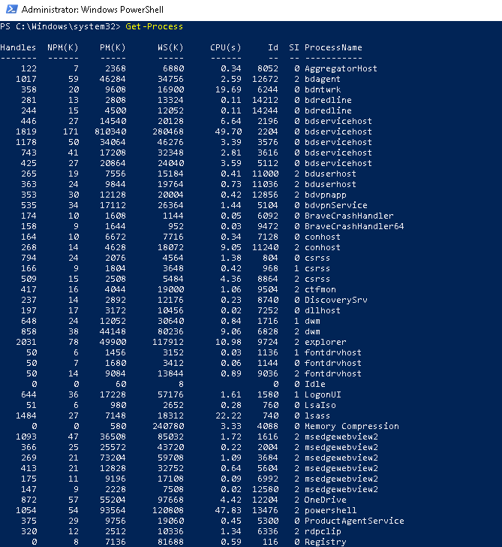
Task: Click process Id 2196 for bdservicehost
Action: [x=268, y=121]
